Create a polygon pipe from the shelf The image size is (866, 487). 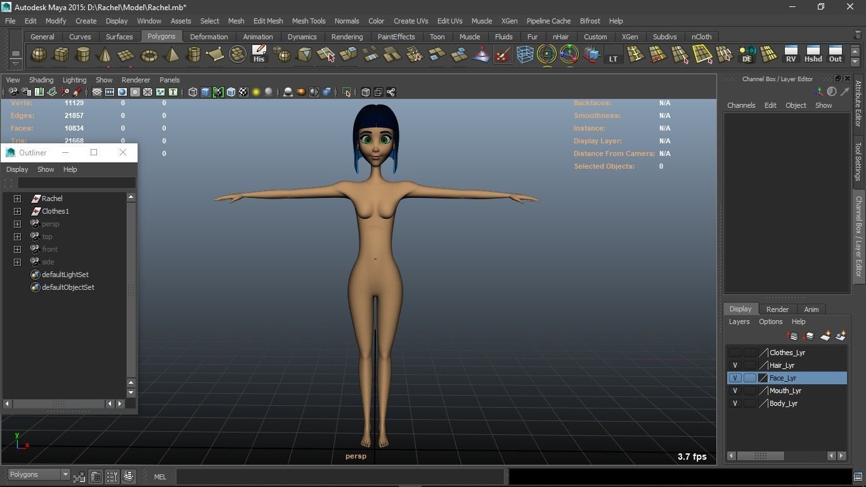click(x=193, y=55)
